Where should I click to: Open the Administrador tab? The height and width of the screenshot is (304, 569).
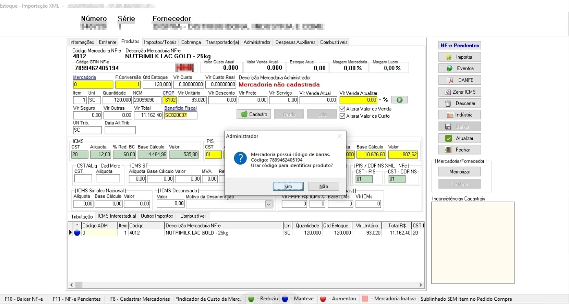(x=257, y=42)
